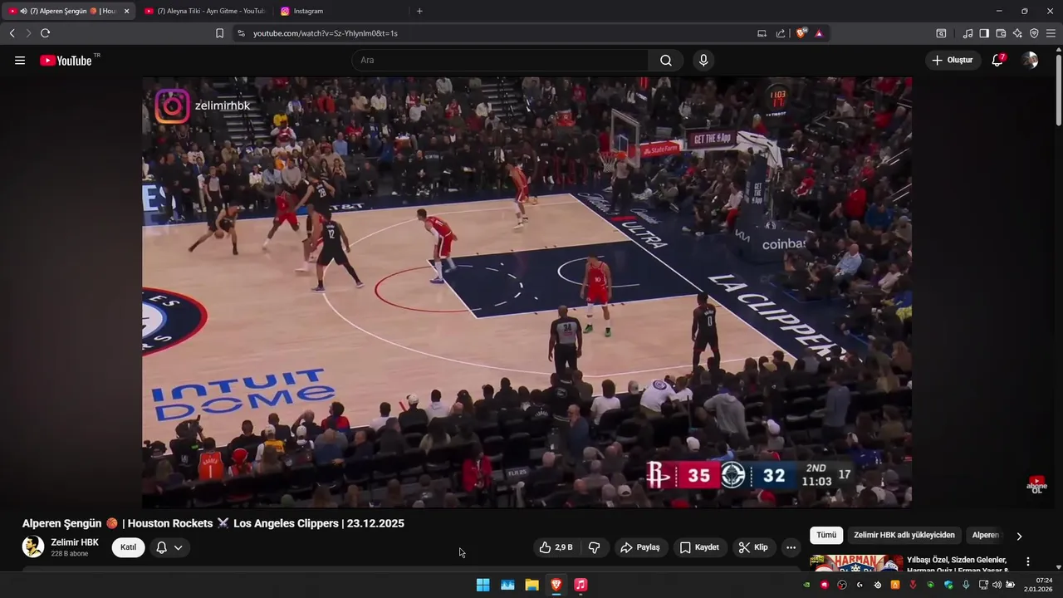
Task: Select Zelimir HBK adlı yükleyiciden chip
Action: 904,536
